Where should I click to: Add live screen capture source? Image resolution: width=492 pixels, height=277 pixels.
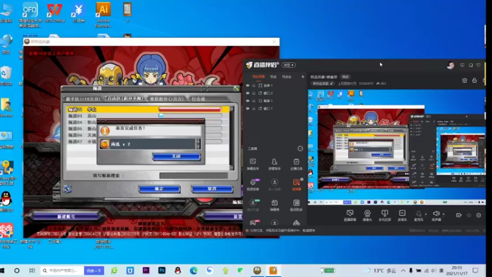pyautogui.click(x=350, y=215)
